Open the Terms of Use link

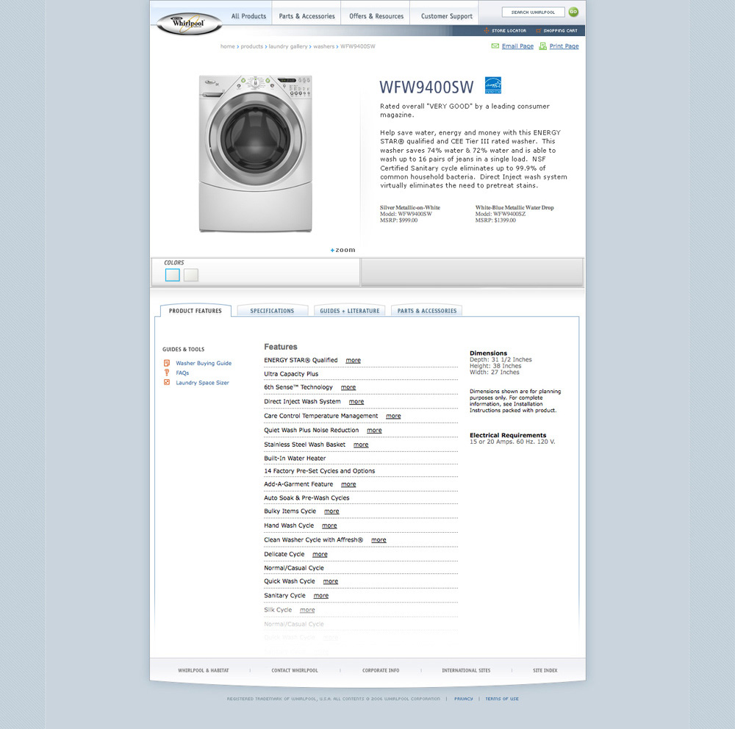click(502, 699)
